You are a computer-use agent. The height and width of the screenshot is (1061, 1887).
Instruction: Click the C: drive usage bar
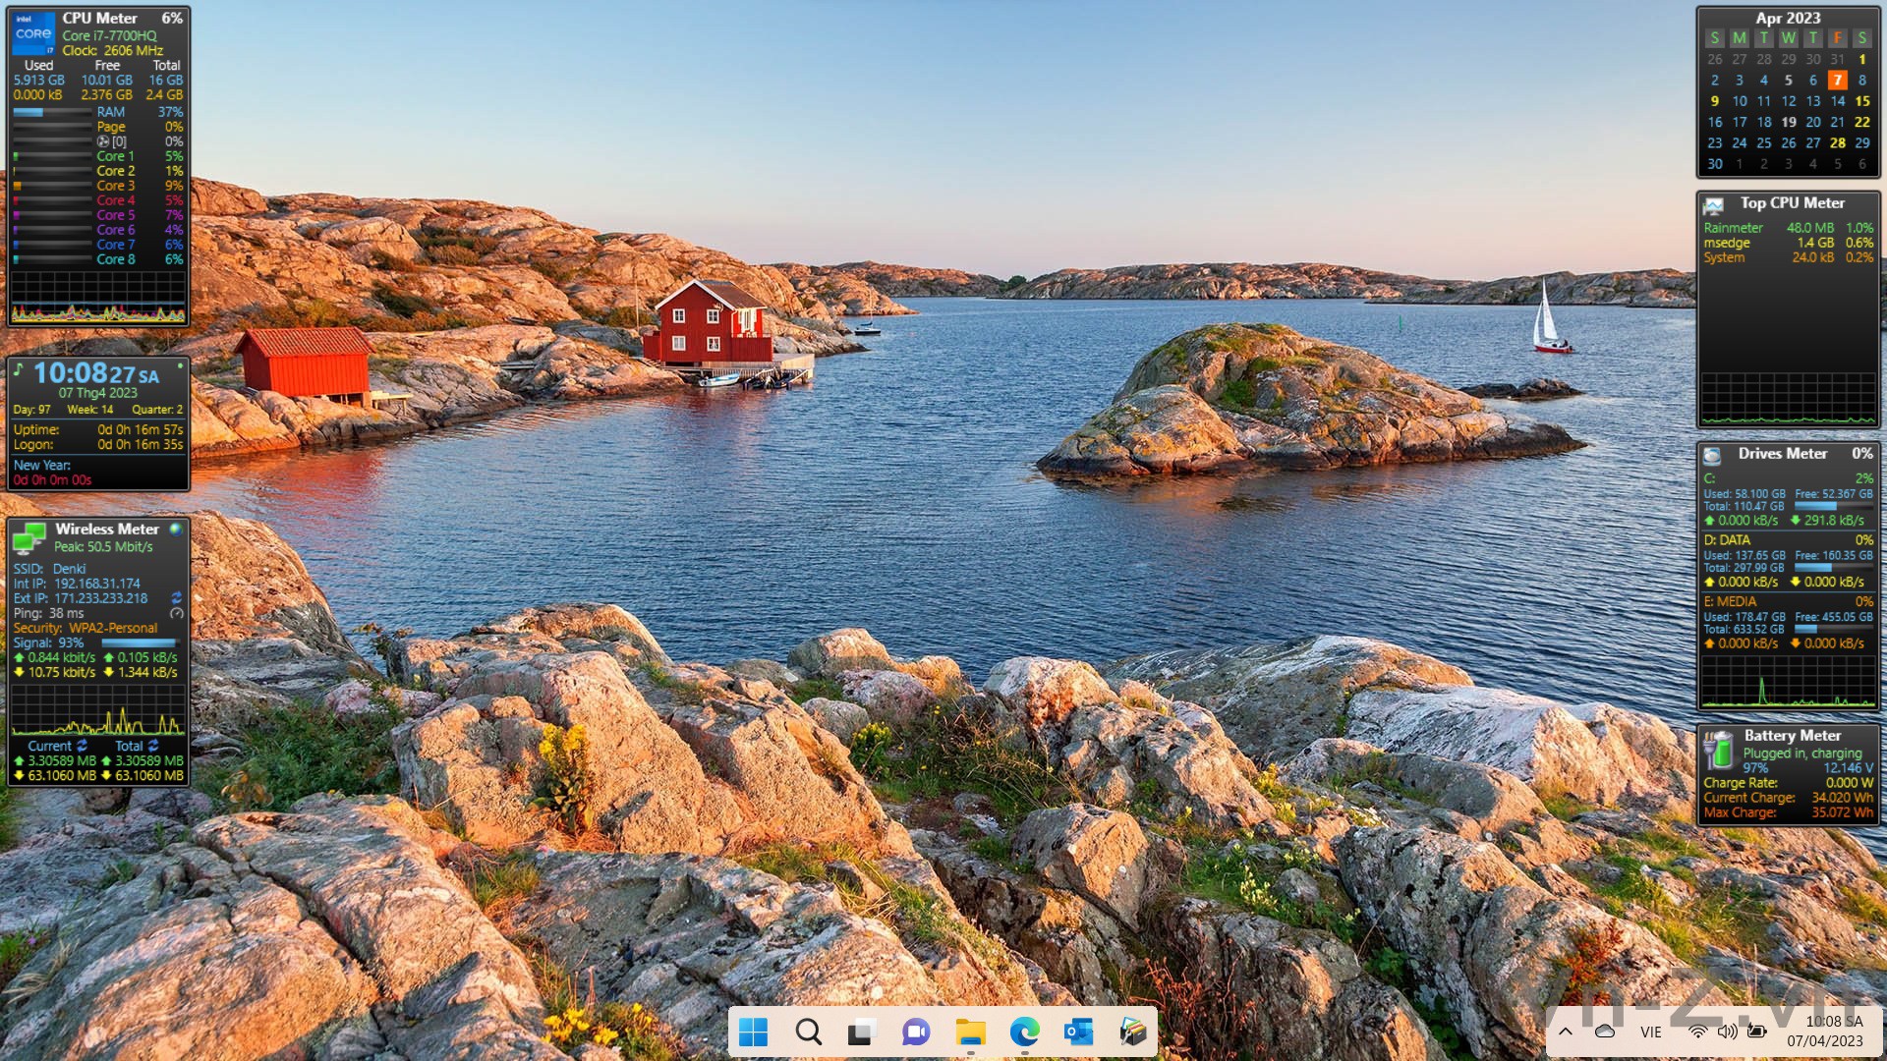(x=1834, y=506)
